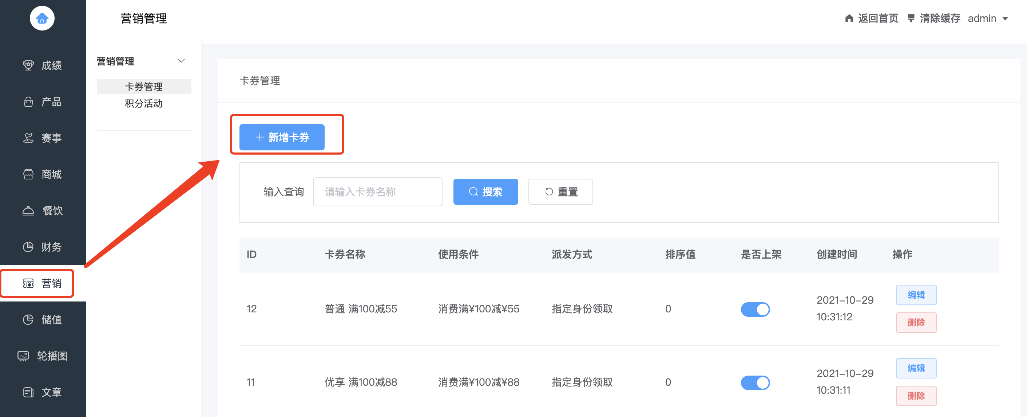The image size is (1027, 417).
Task: Open the 成绩 trophy icon in sidebar
Action: (x=28, y=65)
